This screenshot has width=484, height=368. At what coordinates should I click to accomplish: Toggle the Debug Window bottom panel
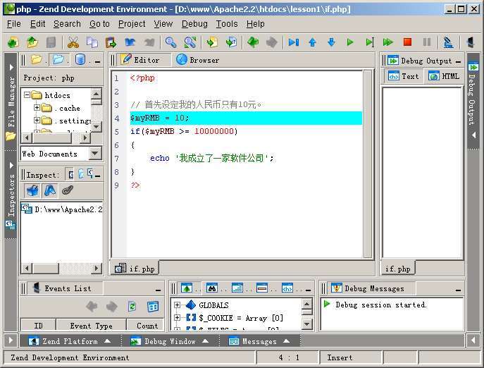tap(170, 341)
